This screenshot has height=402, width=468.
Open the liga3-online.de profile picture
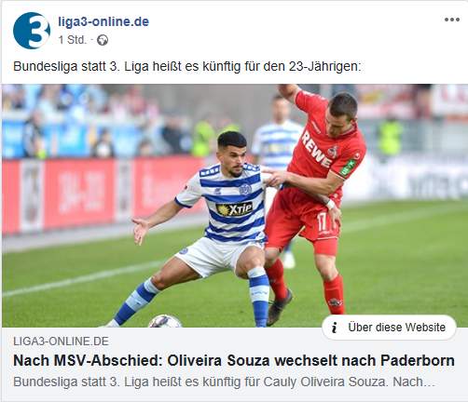click(32, 31)
